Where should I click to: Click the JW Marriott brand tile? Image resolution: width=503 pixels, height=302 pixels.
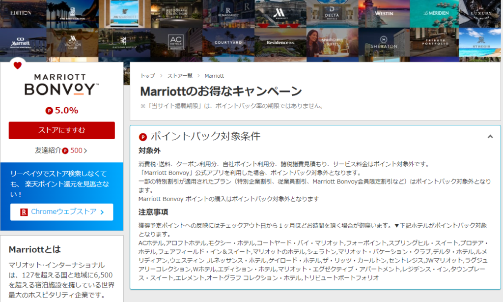click(124, 14)
